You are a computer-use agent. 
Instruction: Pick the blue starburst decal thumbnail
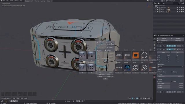tap(127, 68)
